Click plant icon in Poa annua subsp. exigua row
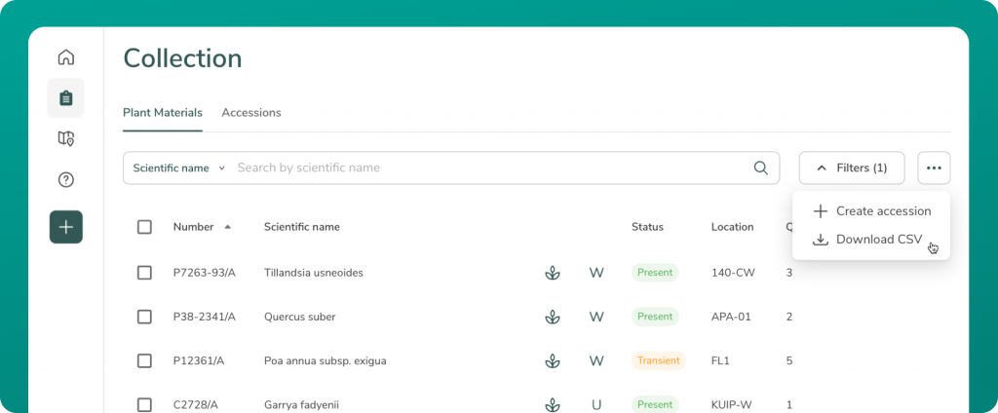This screenshot has width=998, height=413. (553, 360)
